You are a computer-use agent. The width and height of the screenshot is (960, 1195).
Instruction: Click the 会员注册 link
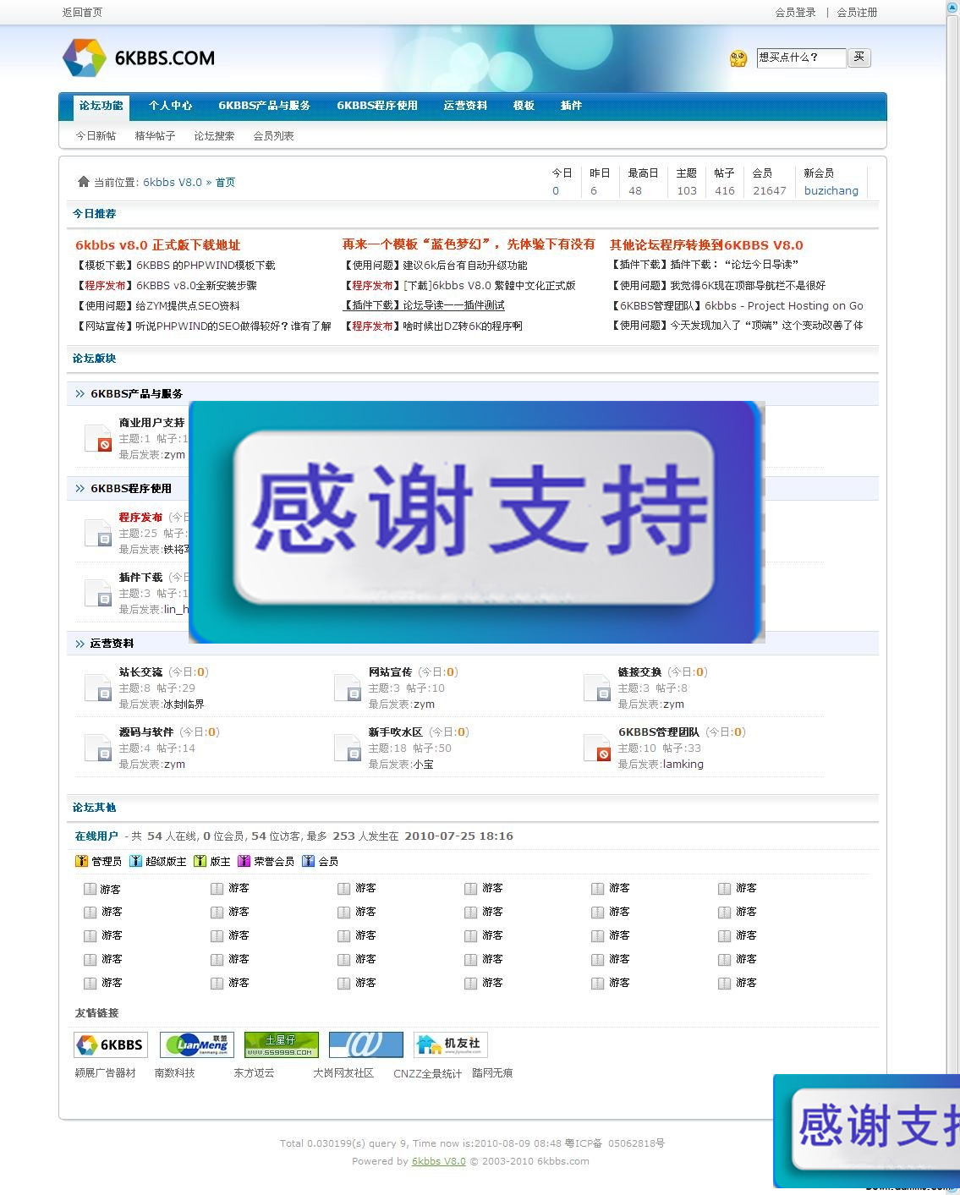[x=857, y=12]
